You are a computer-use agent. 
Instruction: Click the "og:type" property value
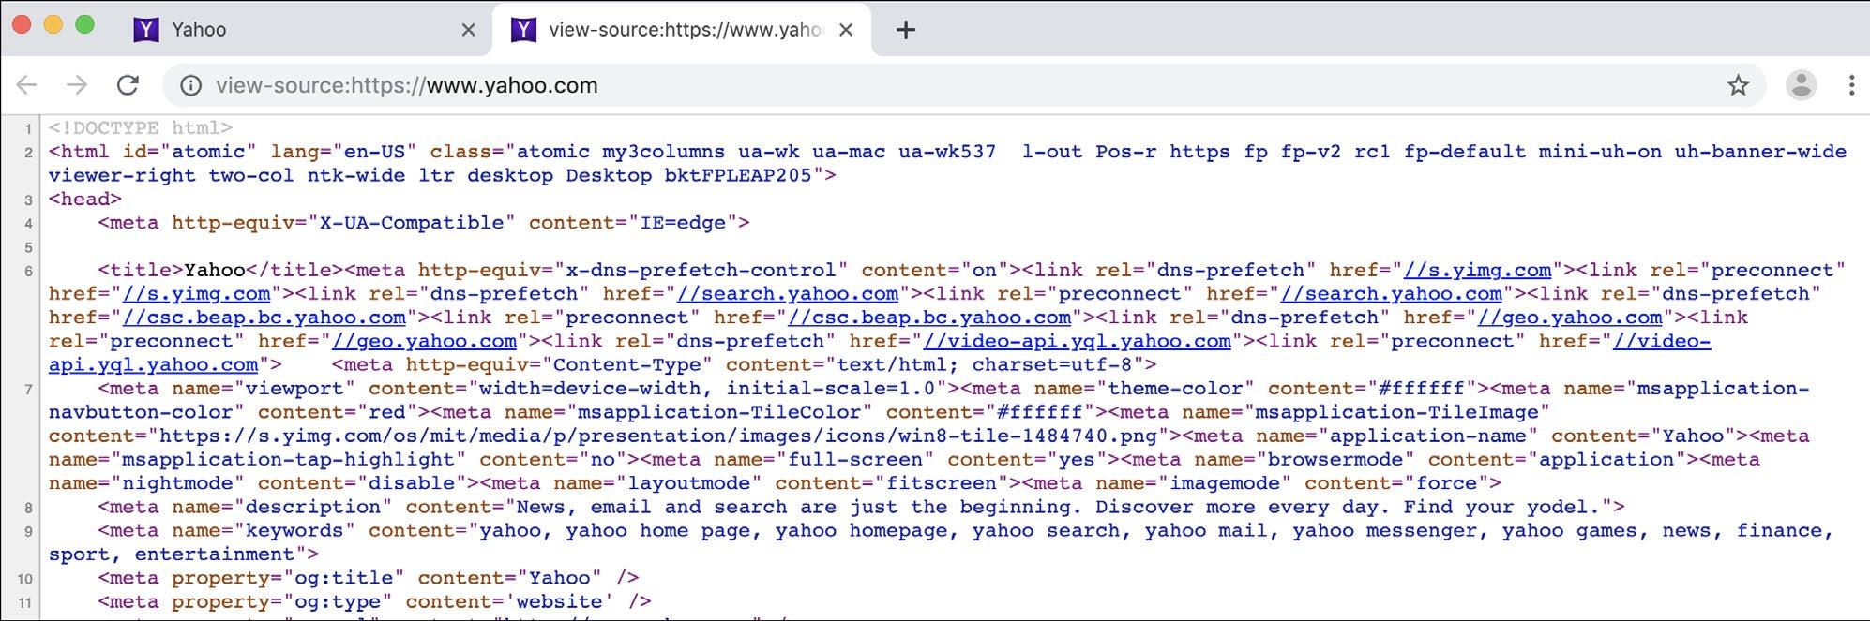click(338, 602)
